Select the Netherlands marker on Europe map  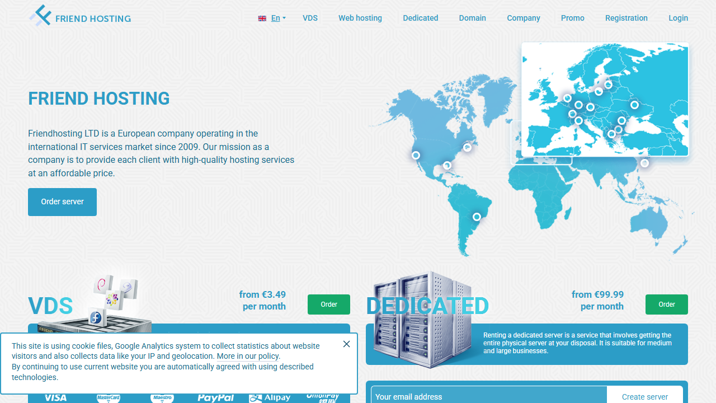pyautogui.click(x=567, y=99)
